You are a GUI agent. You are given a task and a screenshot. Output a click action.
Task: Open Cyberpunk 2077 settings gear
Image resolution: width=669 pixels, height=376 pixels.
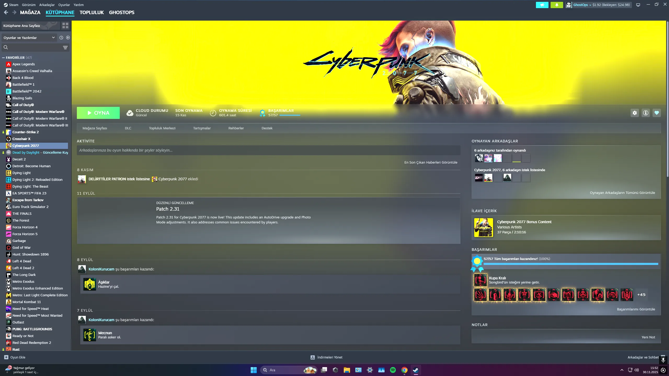click(x=634, y=113)
